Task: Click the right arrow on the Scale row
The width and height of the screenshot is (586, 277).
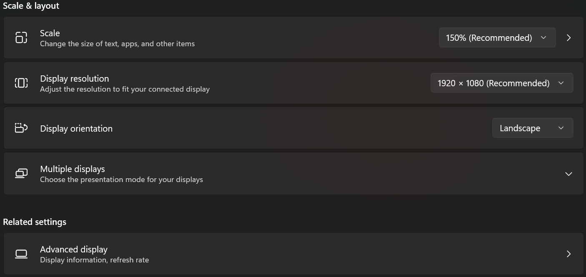Action: [x=568, y=37]
